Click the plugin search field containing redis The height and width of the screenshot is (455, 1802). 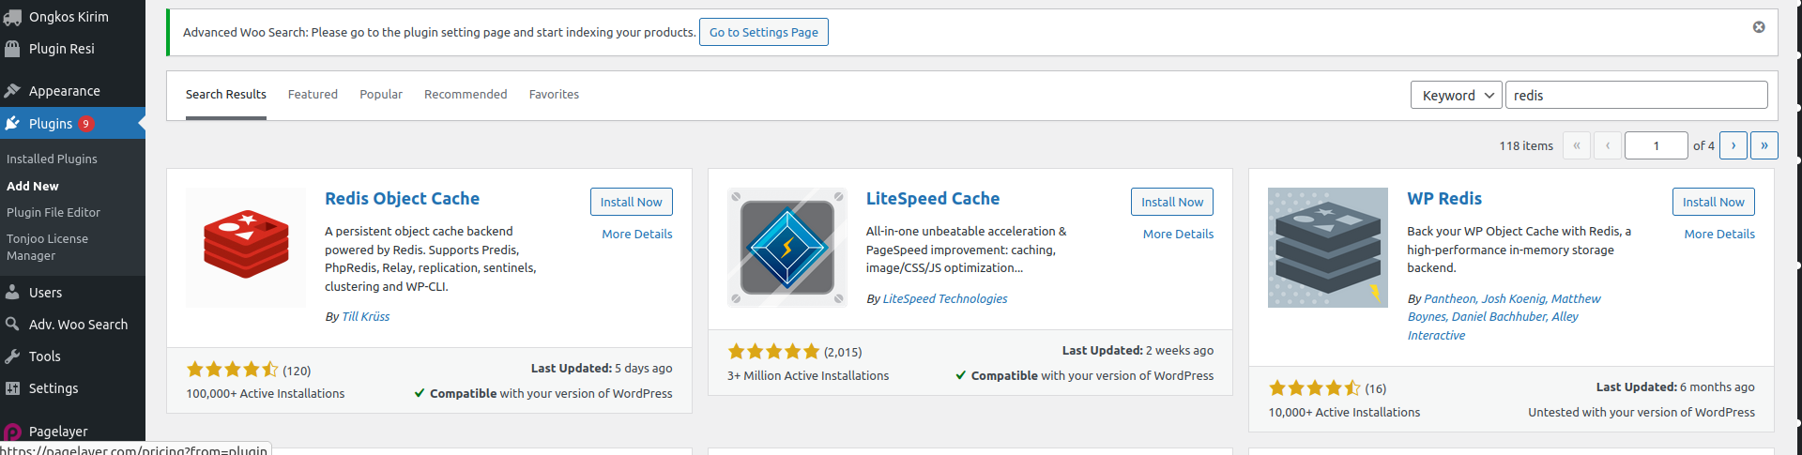[1636, 95]
